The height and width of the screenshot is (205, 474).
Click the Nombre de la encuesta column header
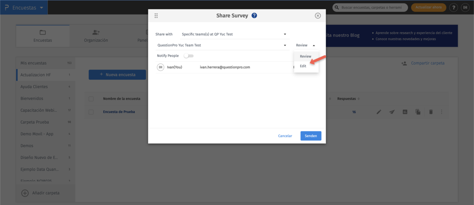[122, 99]
